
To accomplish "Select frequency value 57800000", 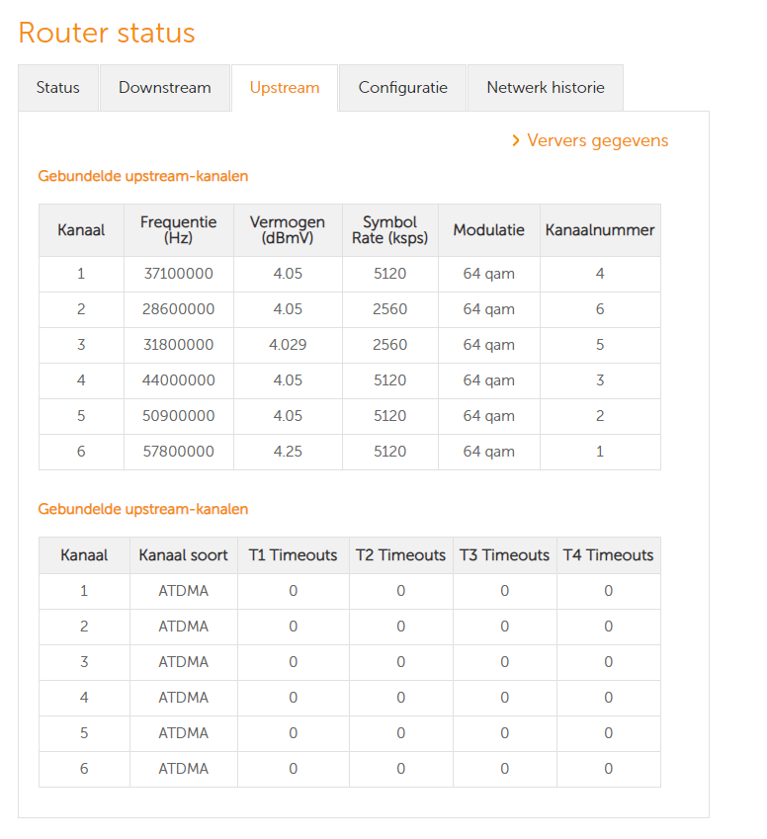I will [x=178, y=452].
